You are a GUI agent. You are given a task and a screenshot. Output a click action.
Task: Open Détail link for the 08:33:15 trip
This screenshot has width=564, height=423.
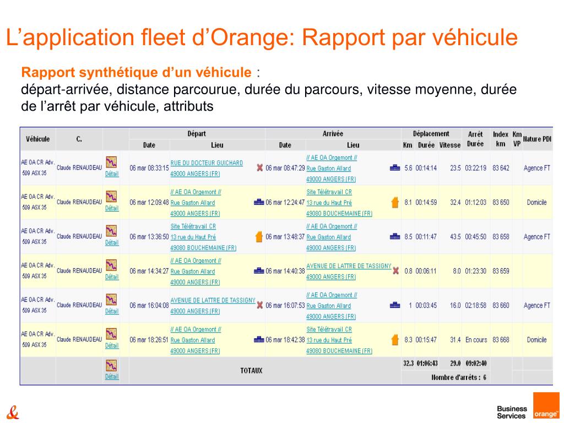[111, 173]
